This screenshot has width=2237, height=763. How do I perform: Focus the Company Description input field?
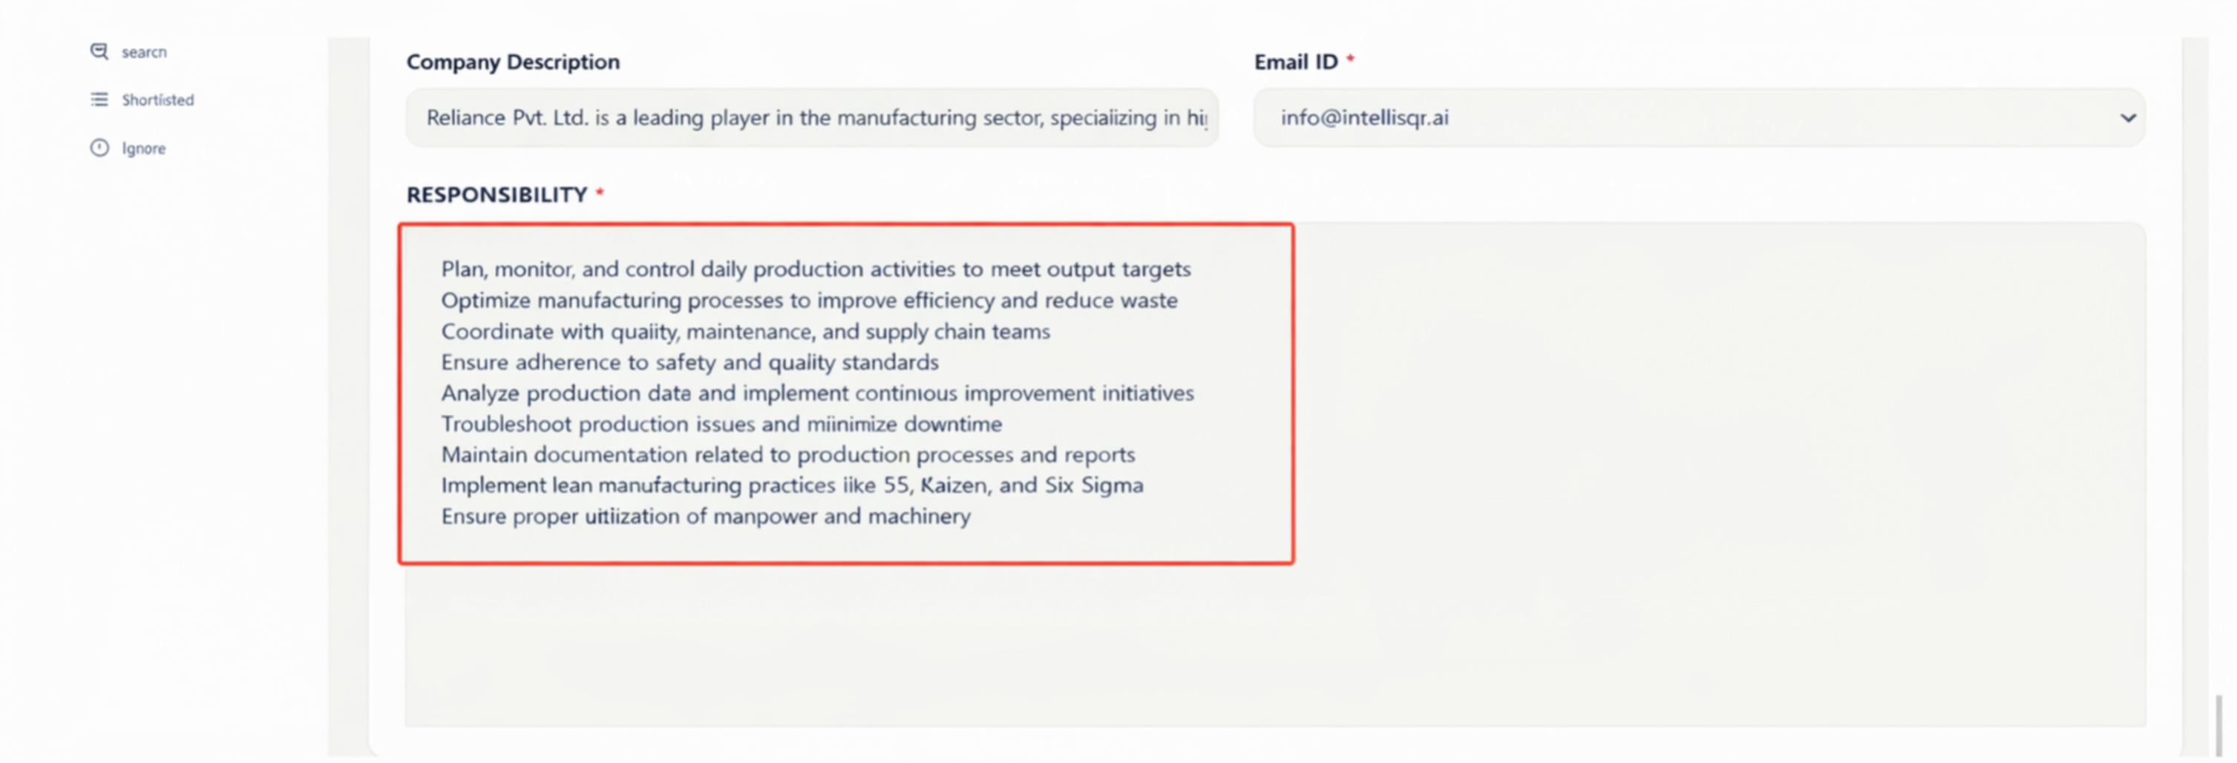812,118
